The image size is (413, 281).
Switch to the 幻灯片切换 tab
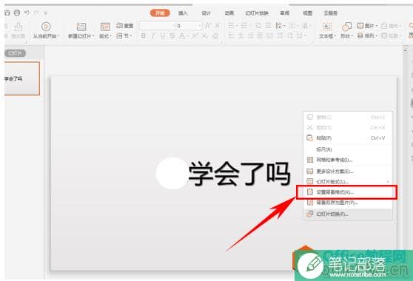coord(257,13)
